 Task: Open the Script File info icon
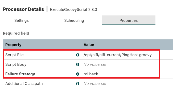click(78, 55)
